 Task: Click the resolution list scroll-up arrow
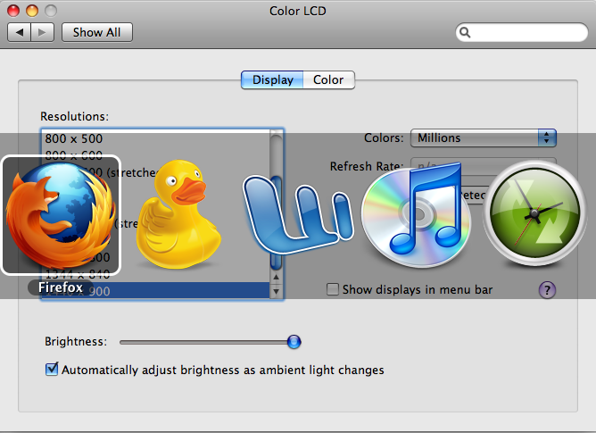[277, 277]
